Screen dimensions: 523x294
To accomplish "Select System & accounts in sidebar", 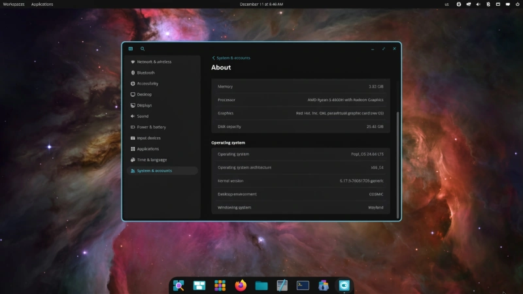I will point(162,171).
